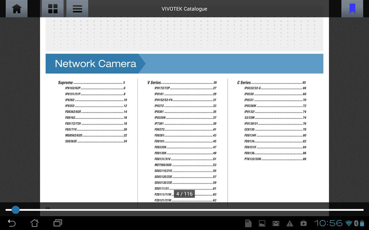Tap the 4 / 116 page indicator
This screenshot has width=369, height=230.
coord(184,194)
